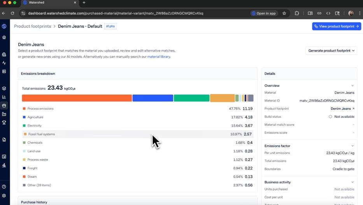Open the shopping basket sidebar icon
Viewport: 363px width, 205px height.
click(x=4, y=105)
